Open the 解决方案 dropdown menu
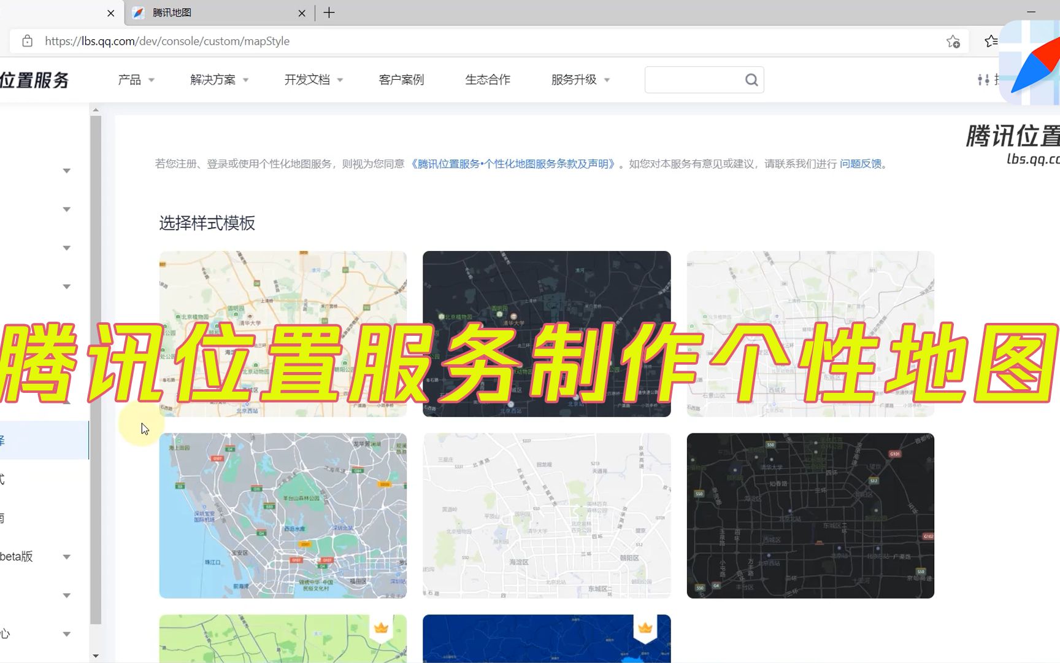This screenshot has height=663, width=1060. click(219, 80)
